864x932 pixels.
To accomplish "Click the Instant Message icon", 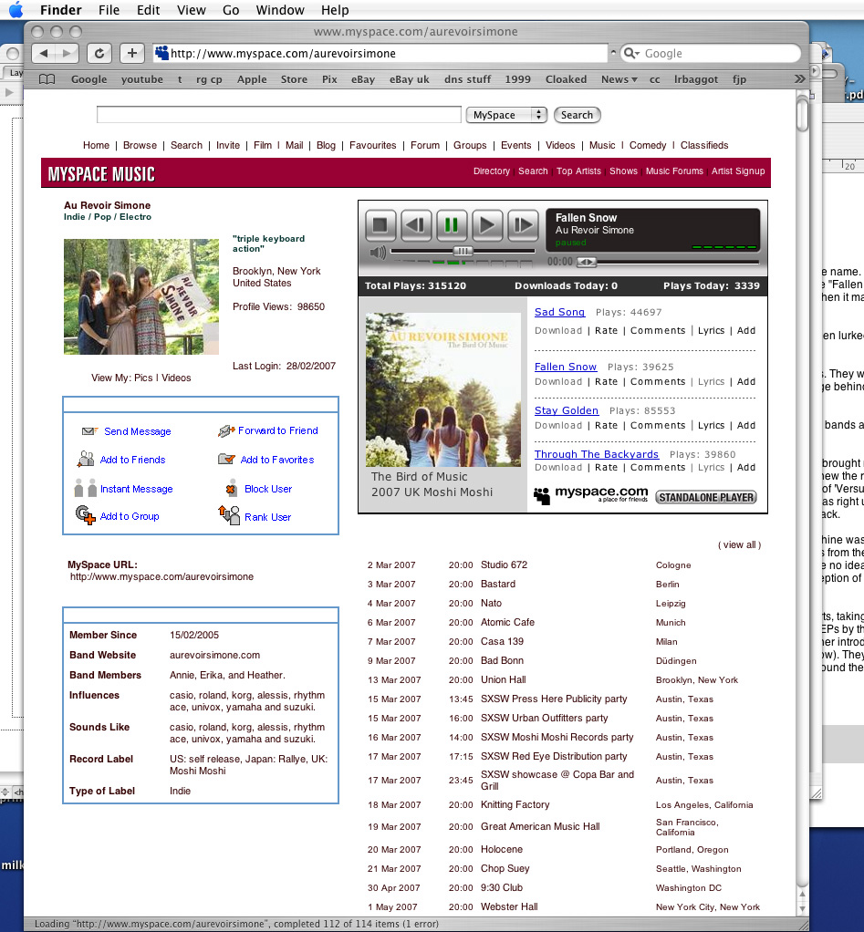I will click(x=86, y=488).
